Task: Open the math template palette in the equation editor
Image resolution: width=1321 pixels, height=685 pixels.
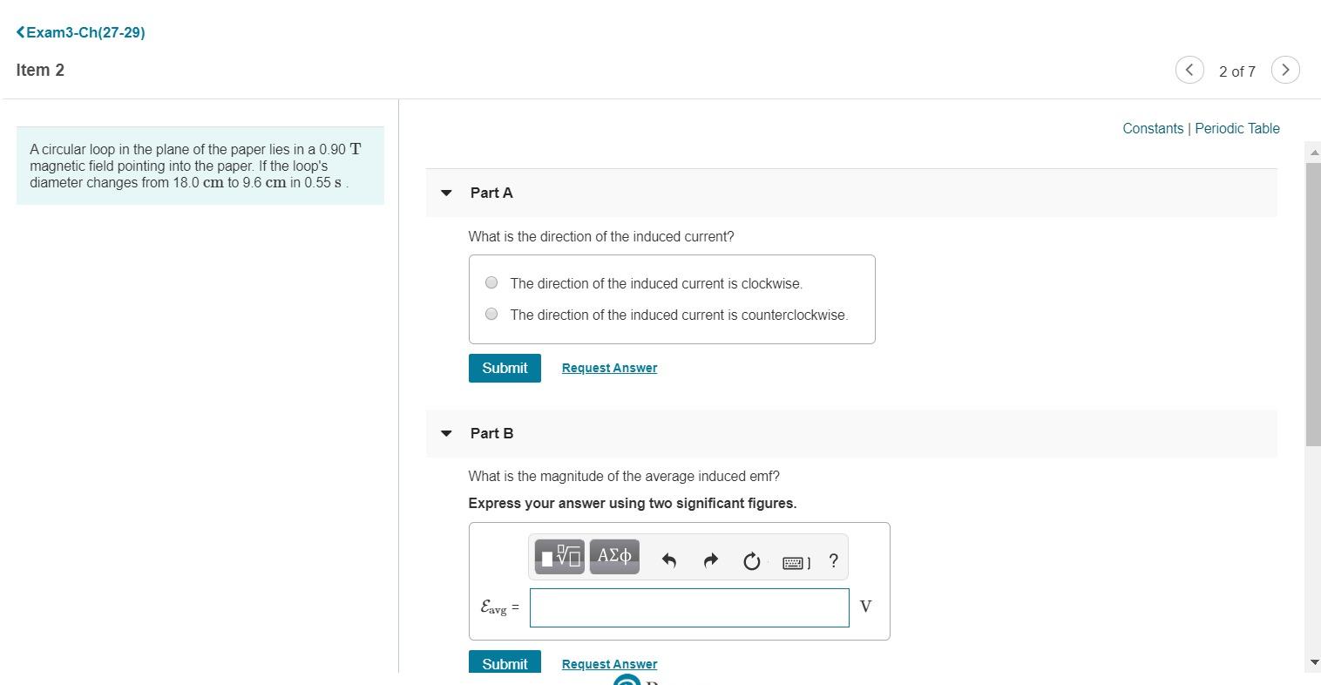Action: [x=559, y=556]
